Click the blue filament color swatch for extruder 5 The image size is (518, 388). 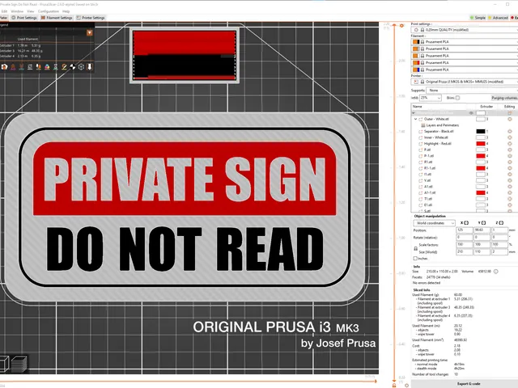coord(418,70)
